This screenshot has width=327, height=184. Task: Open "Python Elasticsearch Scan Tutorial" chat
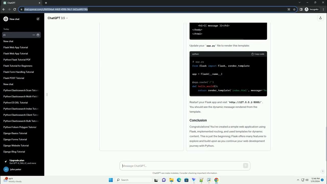pyautogui.click(x=21, y=90)
